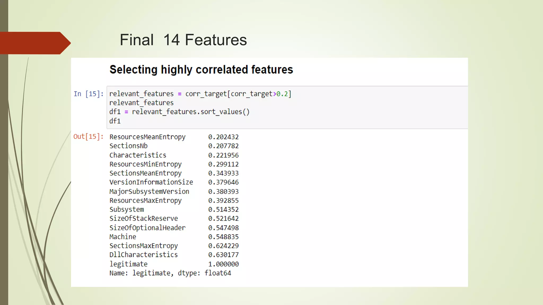Viewport: 543px width, 305px height.
Task: Click the SizeOfStackReserve feature name
Action: pyautogui.click(x=143, y=218)
